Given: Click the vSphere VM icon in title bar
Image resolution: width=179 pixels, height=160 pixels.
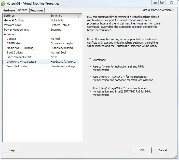Looking at the screenshot, I should [x=3, y=4].
